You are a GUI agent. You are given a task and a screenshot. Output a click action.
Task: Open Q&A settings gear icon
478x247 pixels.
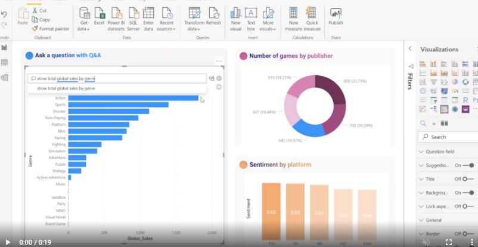[219, 78]
